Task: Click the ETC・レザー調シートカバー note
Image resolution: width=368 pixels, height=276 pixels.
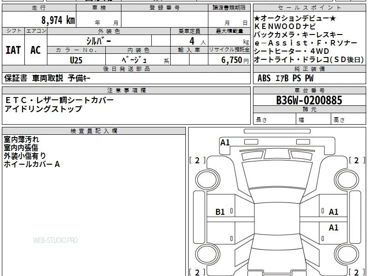Action: (59, 100)
